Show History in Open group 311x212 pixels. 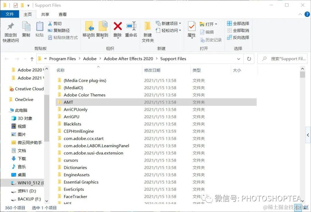click(x=211, y=40)
